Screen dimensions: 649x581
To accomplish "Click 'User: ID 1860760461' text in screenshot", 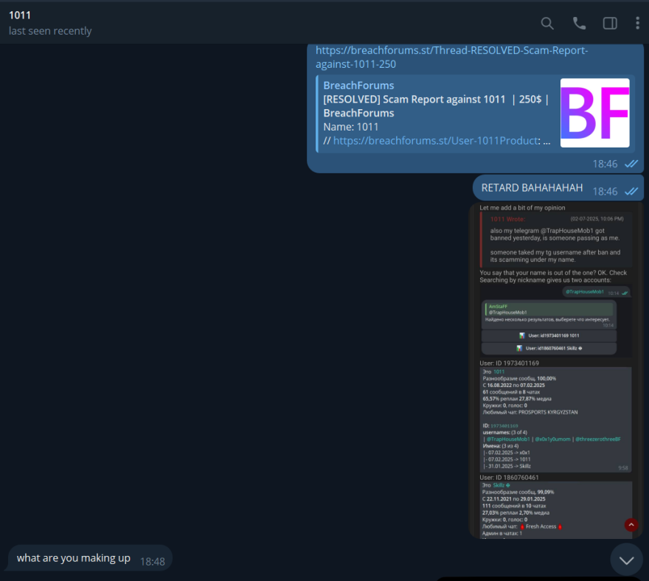I will [x=509, y=477].
